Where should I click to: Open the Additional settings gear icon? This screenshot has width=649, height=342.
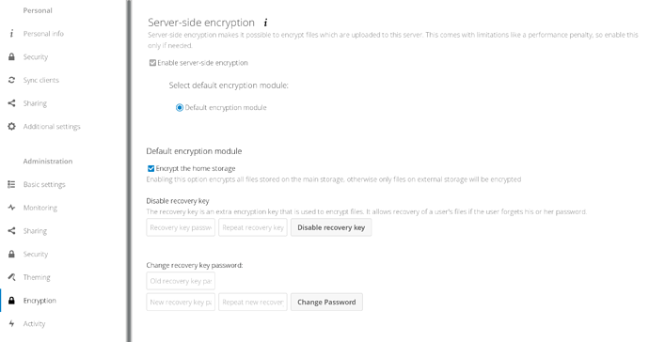click(x=11, y=126)
